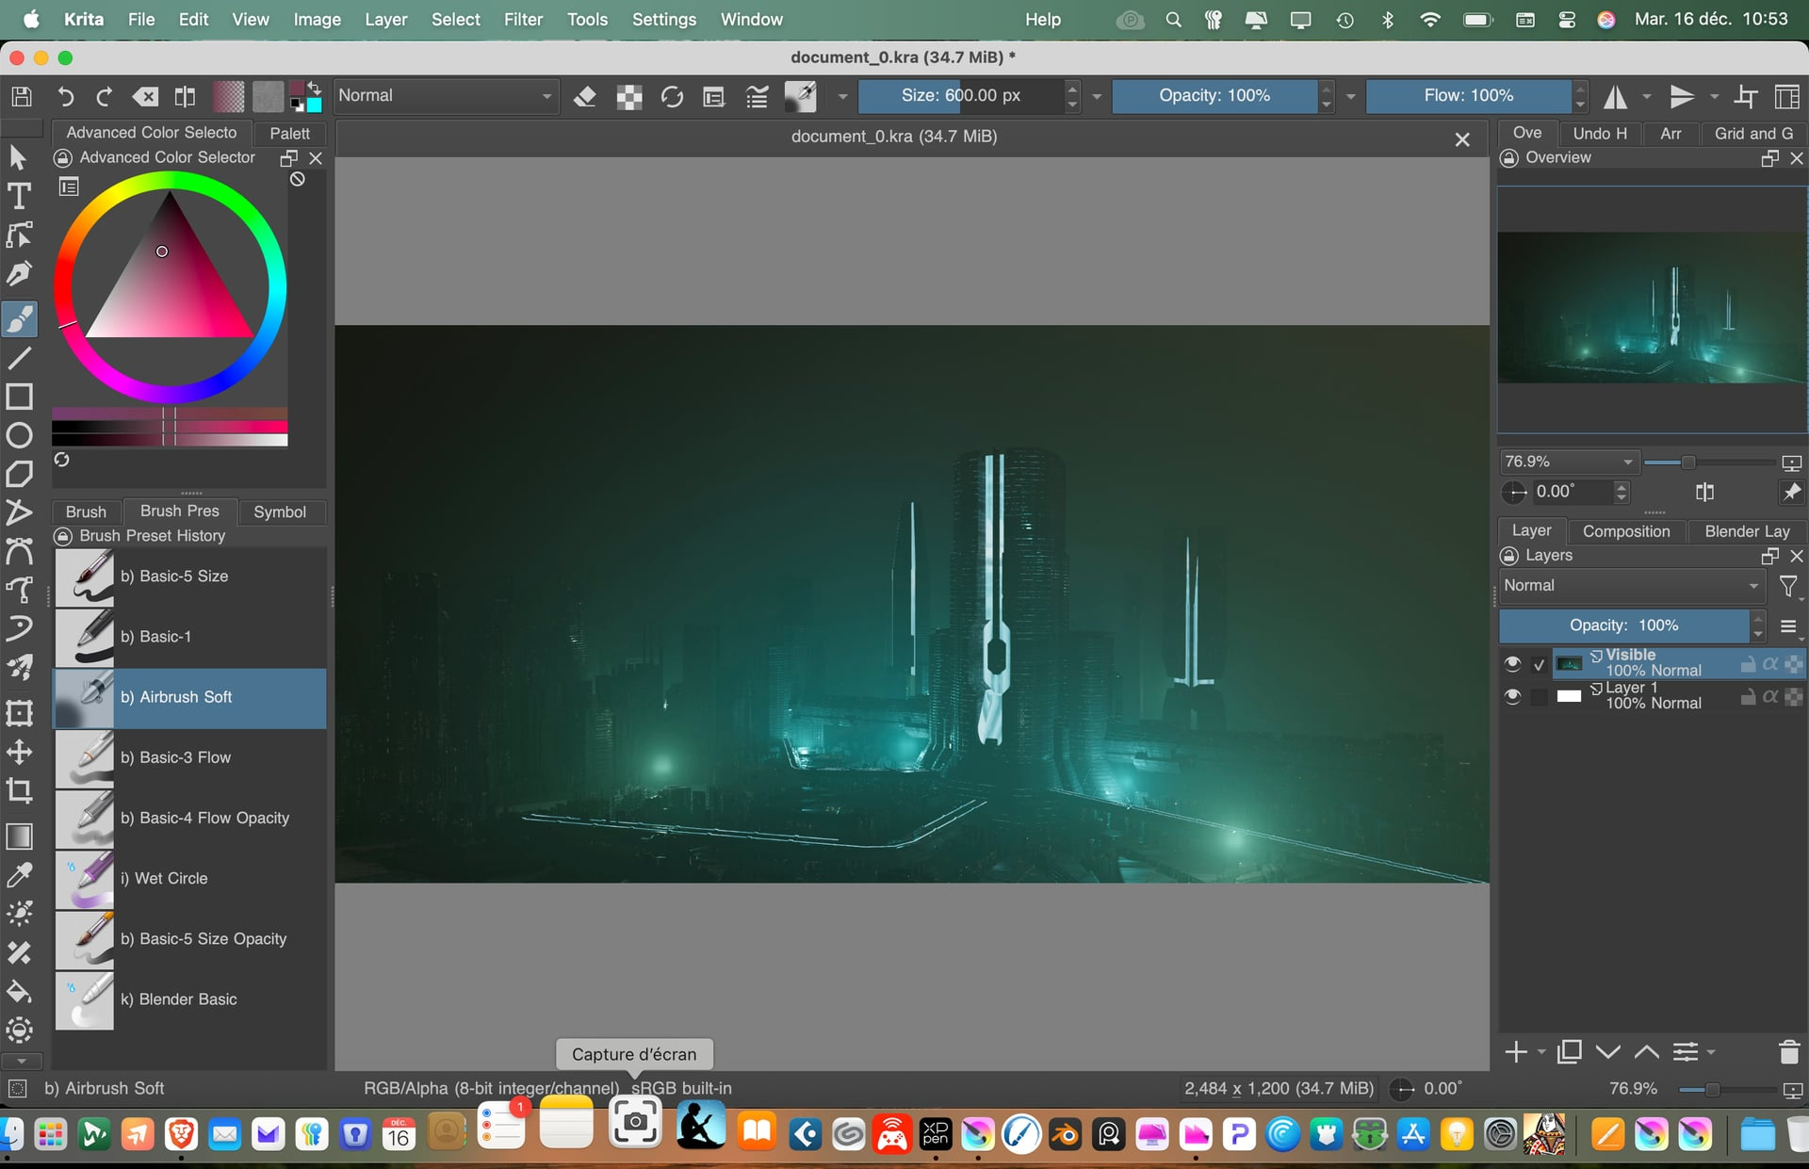Delete layer with trash icon

click(x=1788, y=1052)
